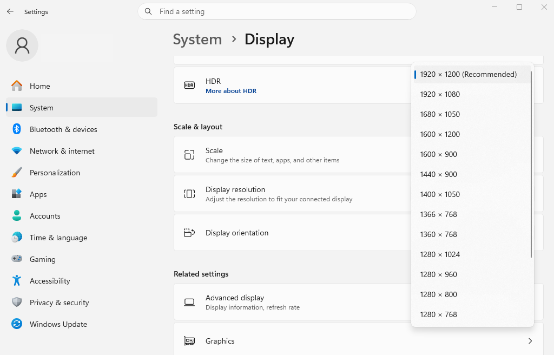Select the 1400 × 1050 option

click(x=472, y=194)
